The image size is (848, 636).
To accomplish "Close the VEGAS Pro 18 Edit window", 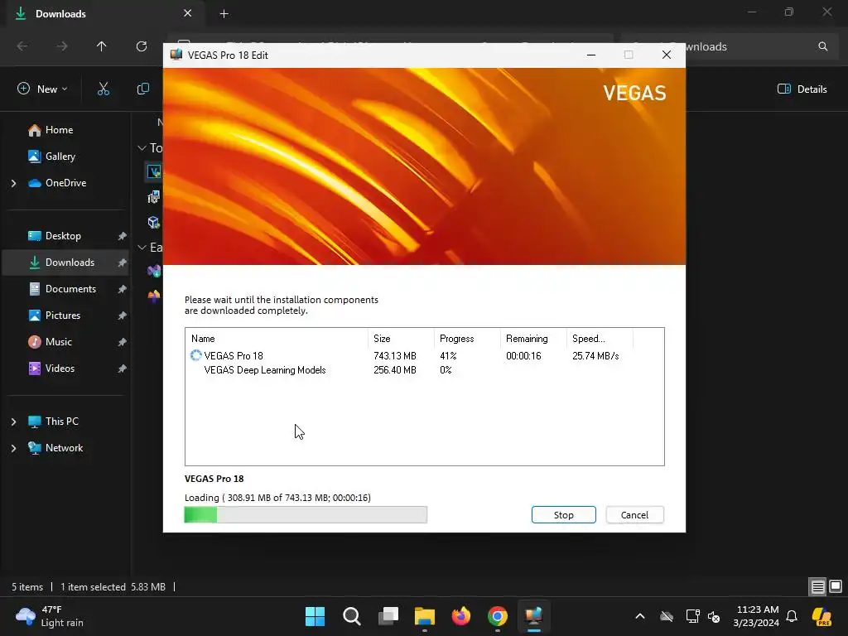I will point(667,55).
